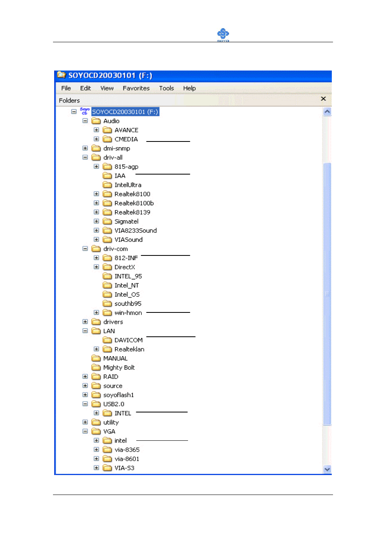Select the Intel_NT folder icon
This screenshot has width=380, height=538.
pos(107,285)
